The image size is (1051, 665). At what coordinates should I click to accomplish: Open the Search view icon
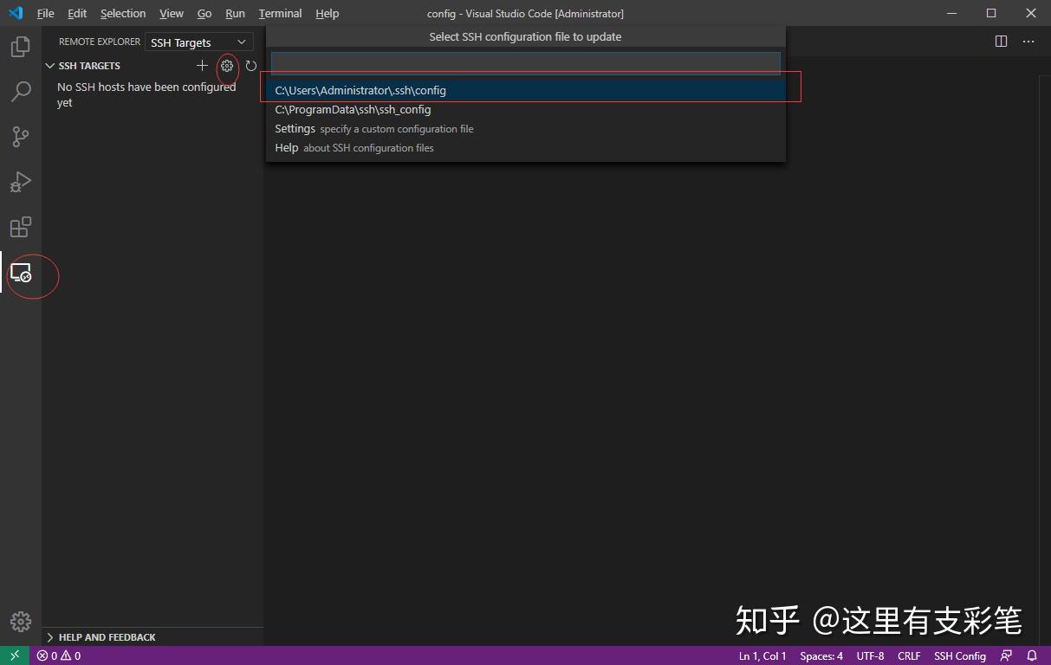(20, 92)
